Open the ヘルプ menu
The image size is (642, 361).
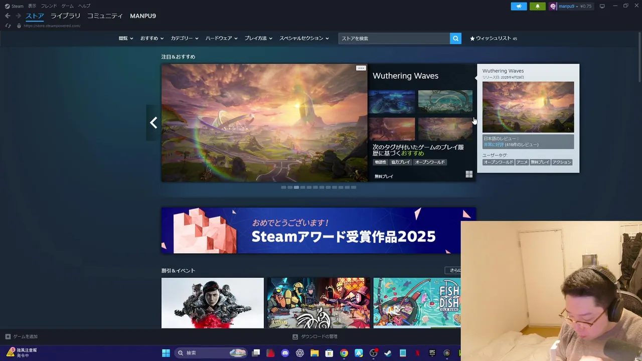[84, 6]
